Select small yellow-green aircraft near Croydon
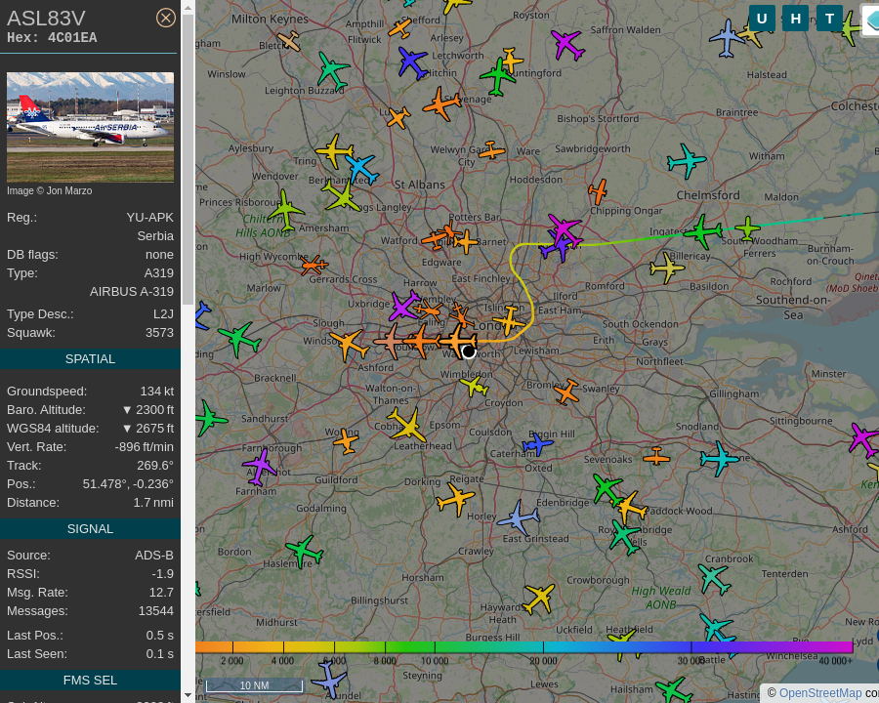This screenshot has height=703, width=879. [x=475, y=387]
